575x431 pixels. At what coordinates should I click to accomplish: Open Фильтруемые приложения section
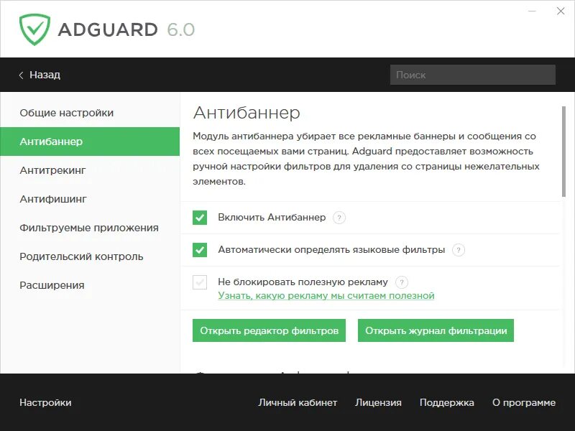tap(90, 228)
